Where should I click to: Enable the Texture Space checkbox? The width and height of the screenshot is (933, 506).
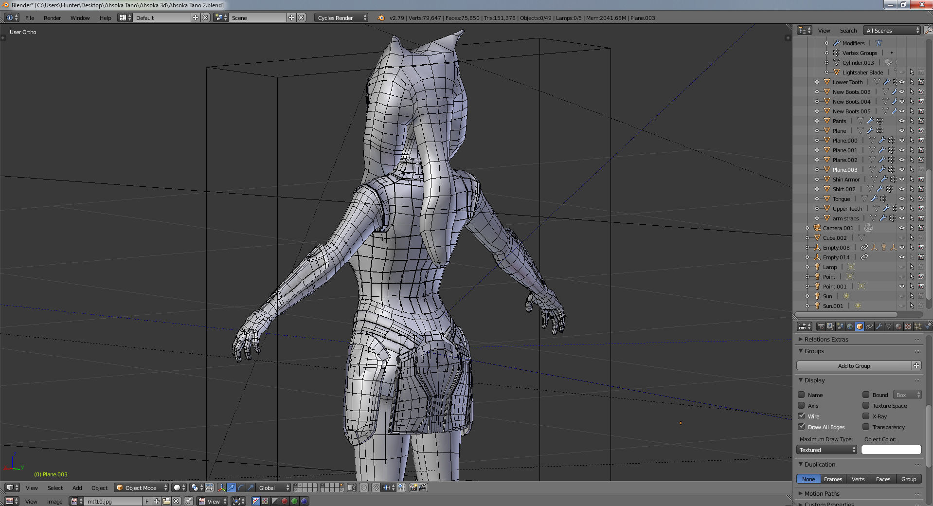click(866, 405)
